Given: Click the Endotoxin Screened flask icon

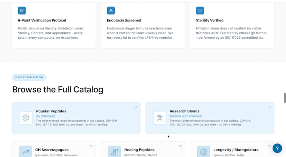Looking at the screenshot, I should pos(111,11).
